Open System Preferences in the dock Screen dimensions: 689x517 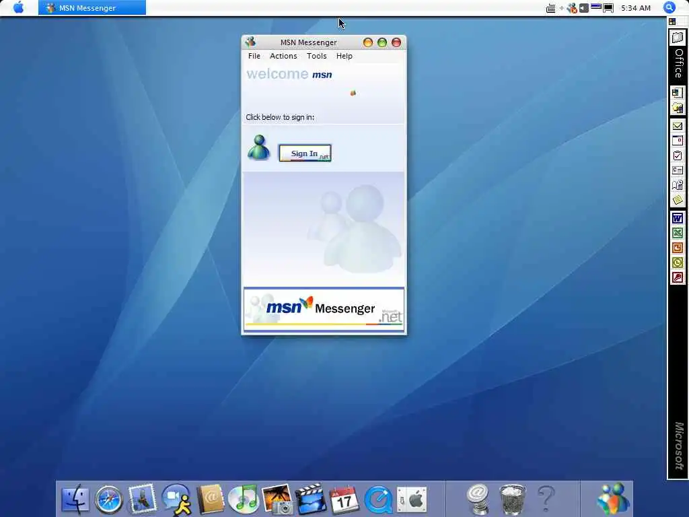click(x=412, y=499)
